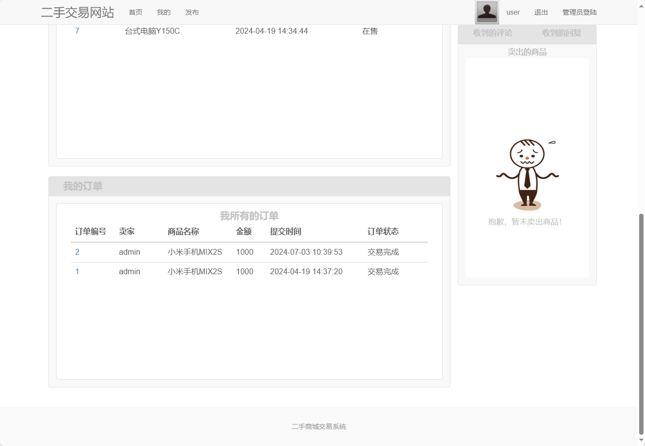The height and width of the screenshot is (446, 645).
Task: Click the user profile avatar icon
Action: [486, 12]
